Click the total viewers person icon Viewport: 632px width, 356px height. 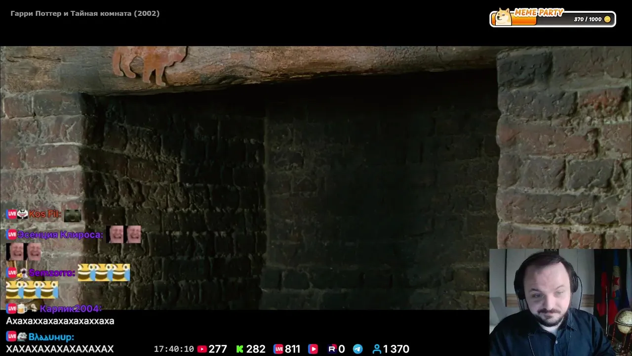tap(377, 349)
